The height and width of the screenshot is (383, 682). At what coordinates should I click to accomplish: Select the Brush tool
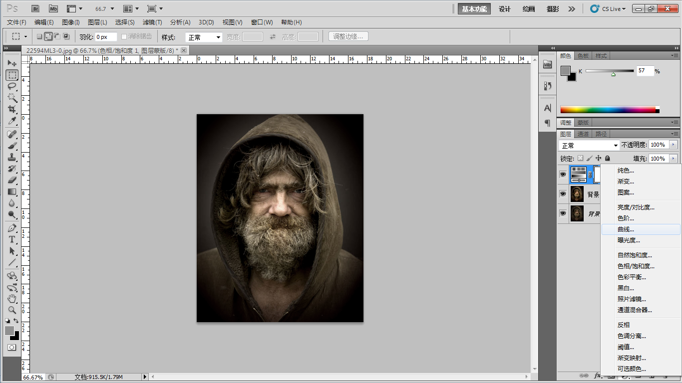tap(12, 146)
